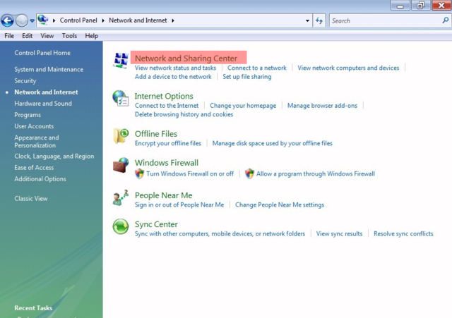452x318 pixels.
Task: Open the File menu
Action: coord(9,36)
